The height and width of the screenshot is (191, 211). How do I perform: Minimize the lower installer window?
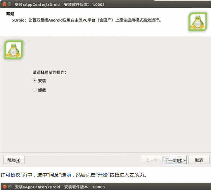(10, 187)
